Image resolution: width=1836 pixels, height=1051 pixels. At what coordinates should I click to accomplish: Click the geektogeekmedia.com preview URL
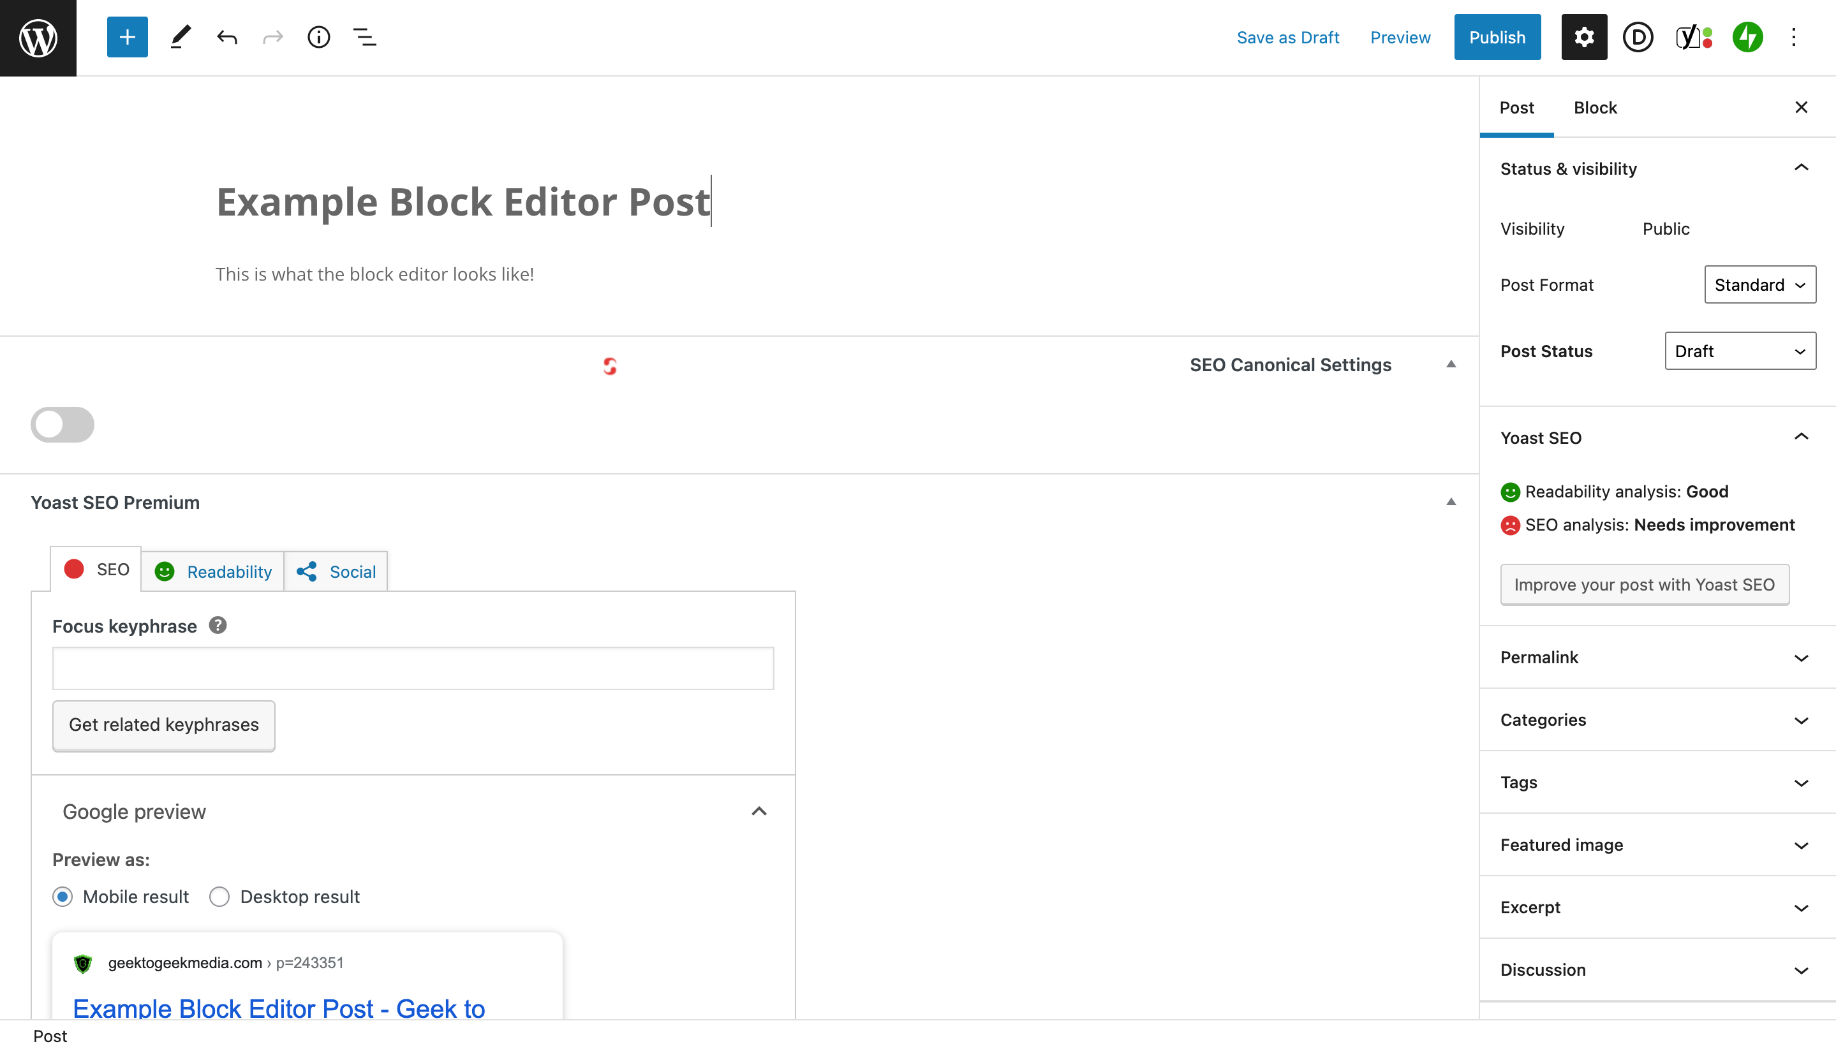point(226,963)
